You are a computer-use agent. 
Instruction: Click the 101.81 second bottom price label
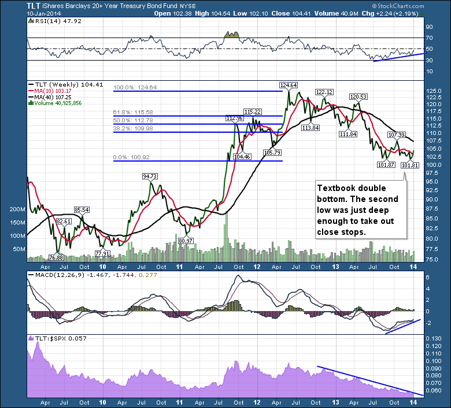(409, 166)
